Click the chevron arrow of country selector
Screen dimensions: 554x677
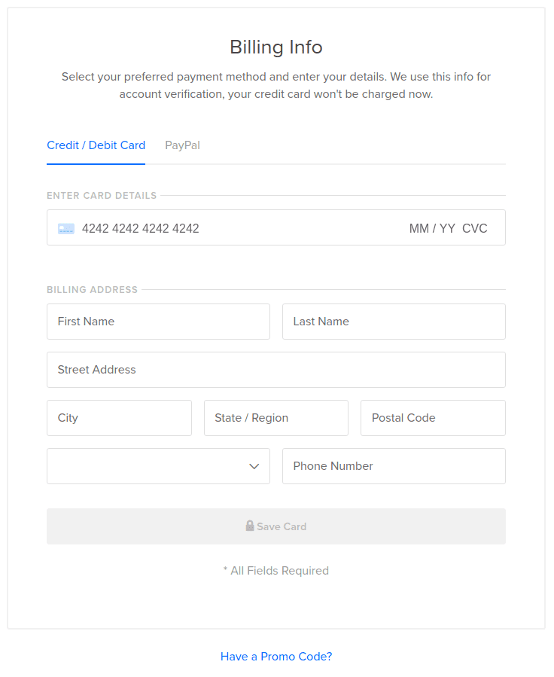tap(254, 466)
